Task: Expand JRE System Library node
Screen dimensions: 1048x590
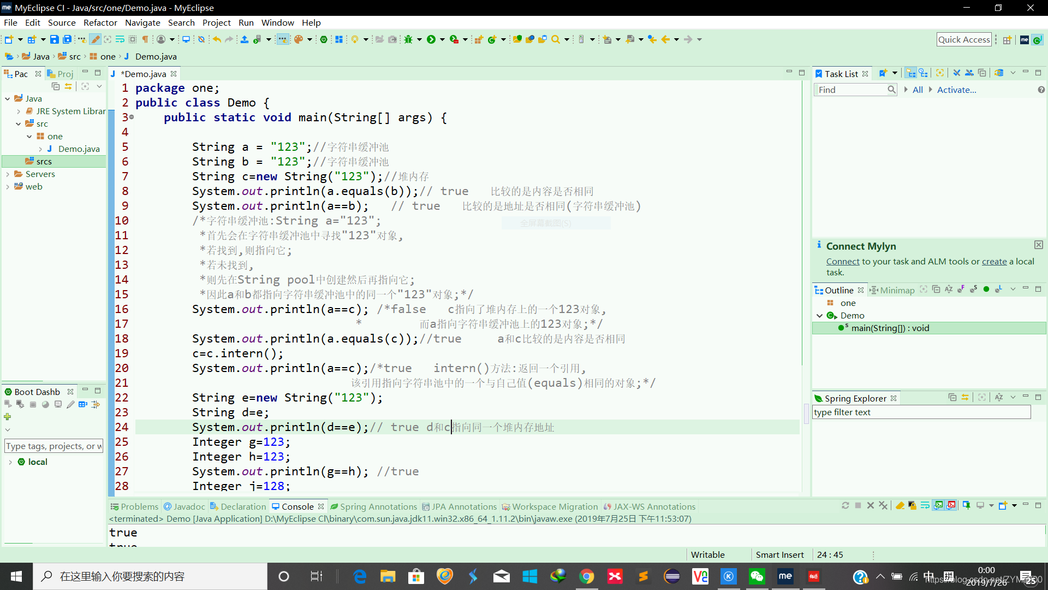Action: pos(19,111)
